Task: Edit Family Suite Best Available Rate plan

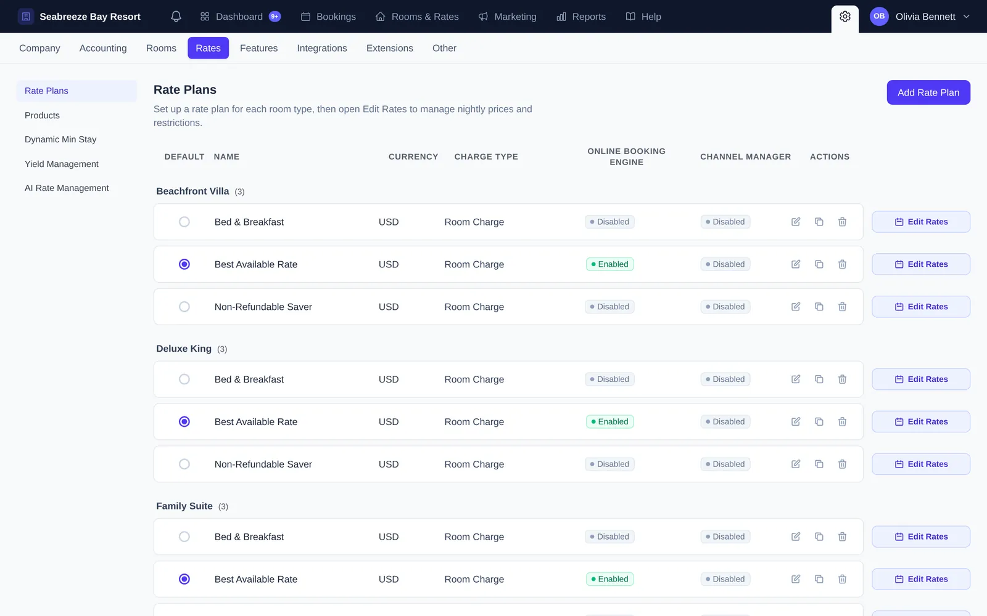Action: click(x=796, y=579)
